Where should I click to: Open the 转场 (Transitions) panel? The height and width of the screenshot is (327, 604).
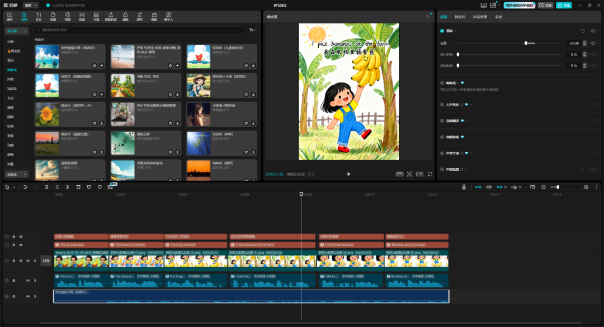(82, 16)
